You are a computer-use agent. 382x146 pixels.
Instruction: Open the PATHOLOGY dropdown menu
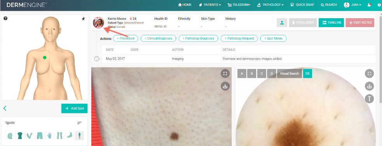point(270,5)
